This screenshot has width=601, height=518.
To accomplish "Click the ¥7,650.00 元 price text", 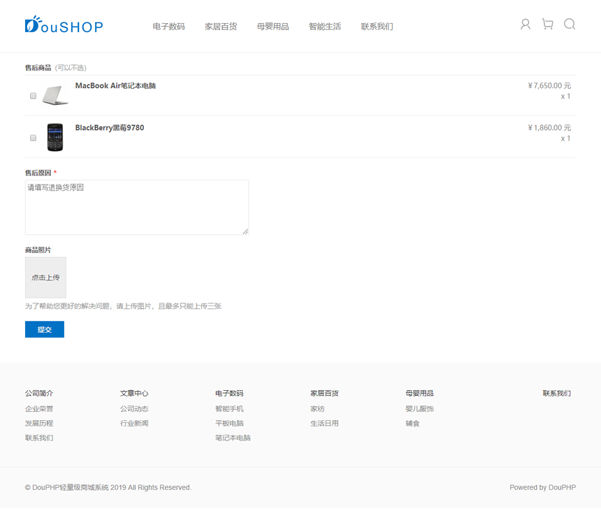I will click(x=549, y=85).
